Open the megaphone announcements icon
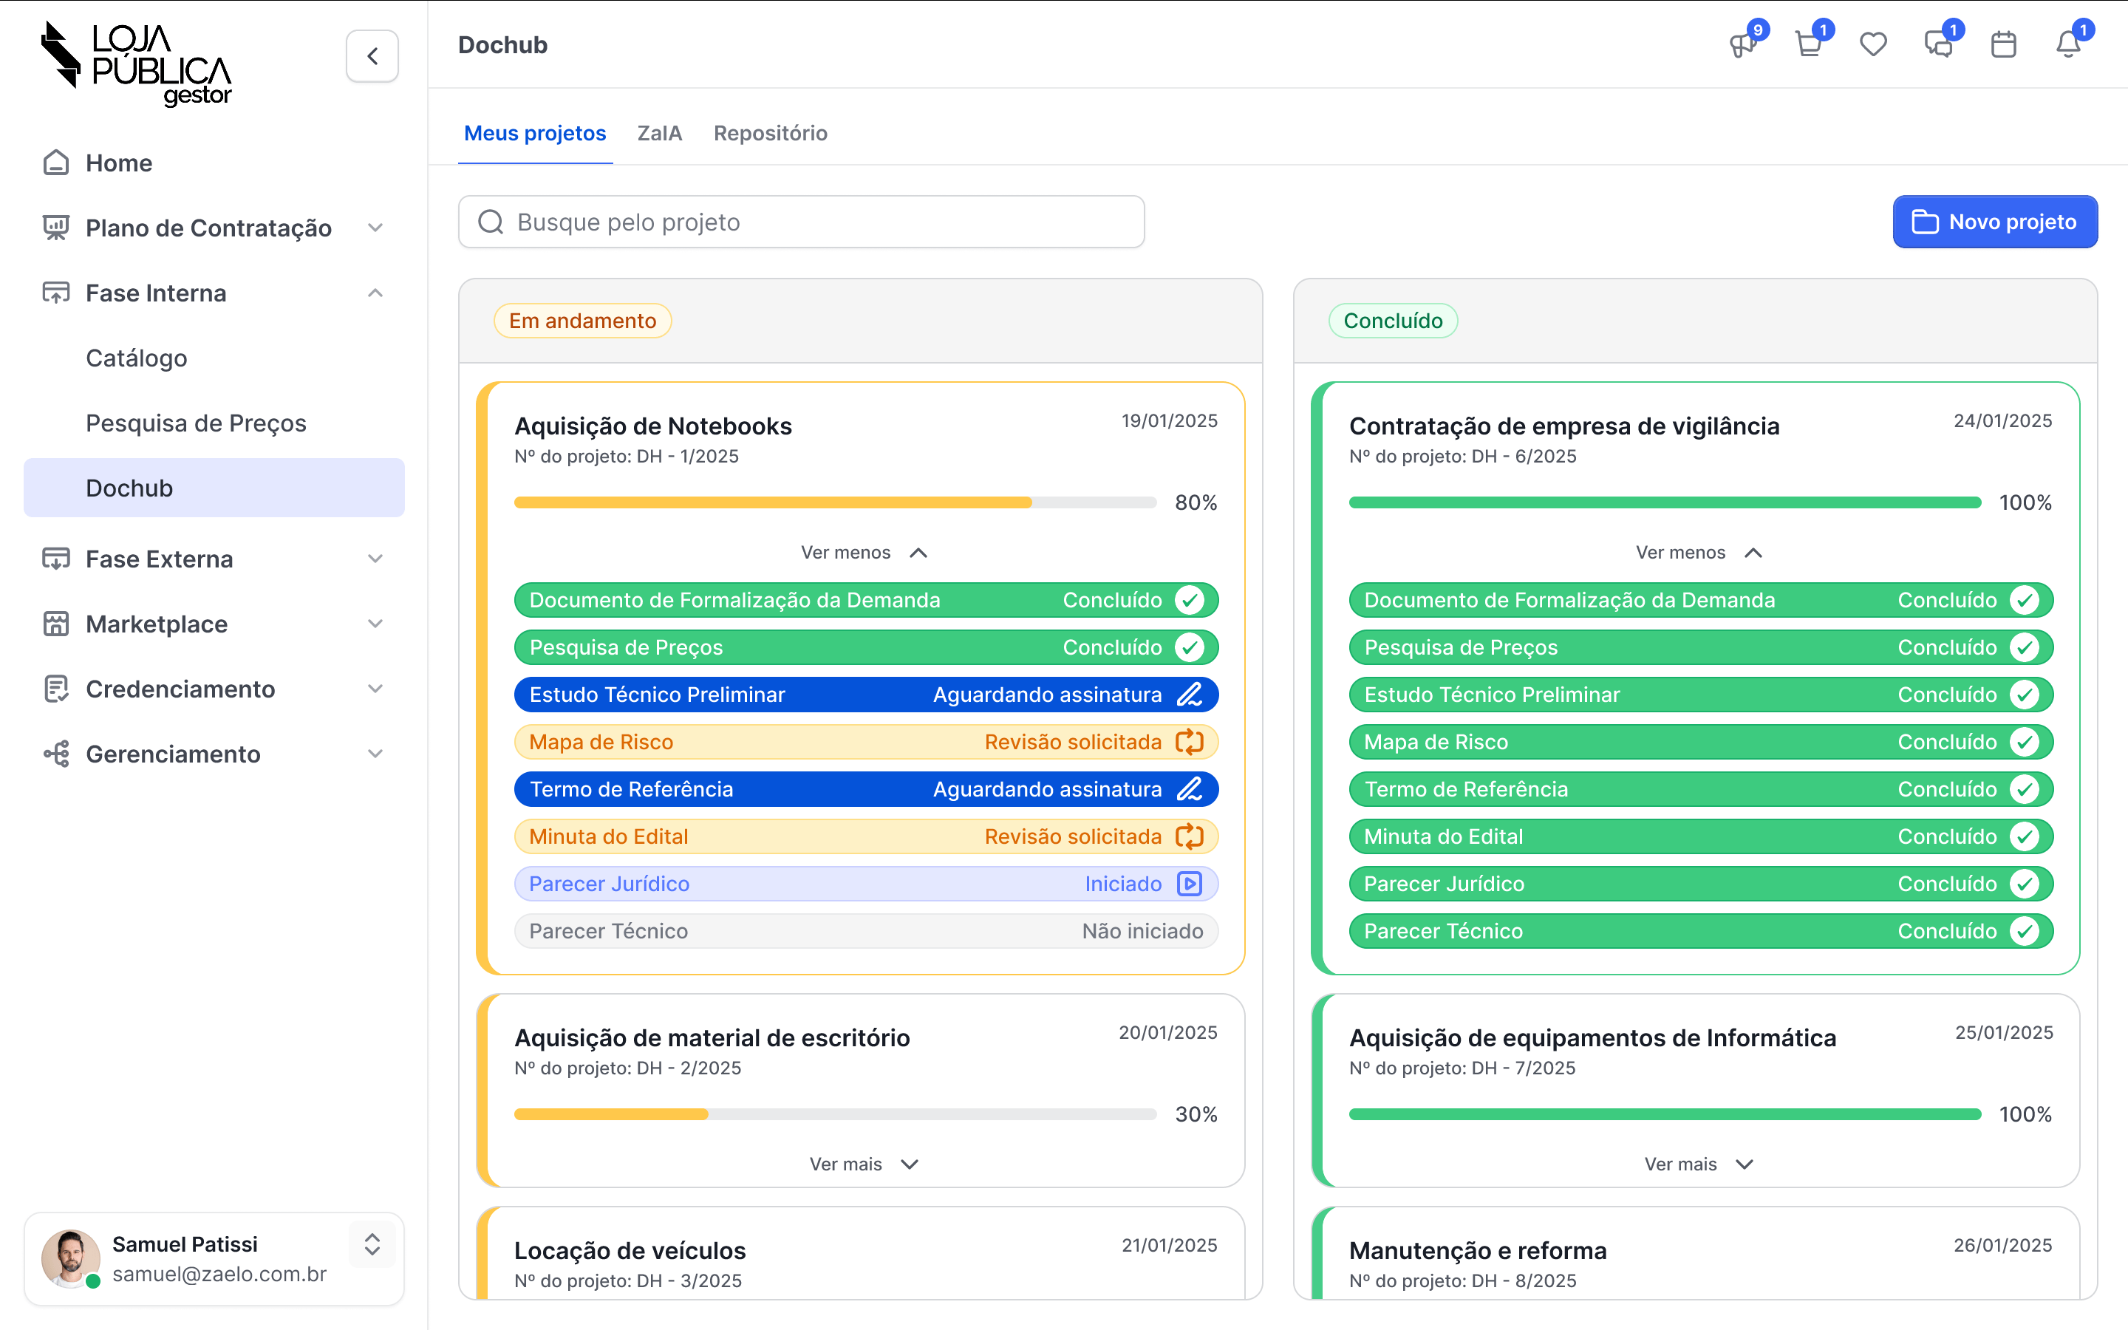The height and width of the screenshot is (1330, 2128). coord(1742,45)
